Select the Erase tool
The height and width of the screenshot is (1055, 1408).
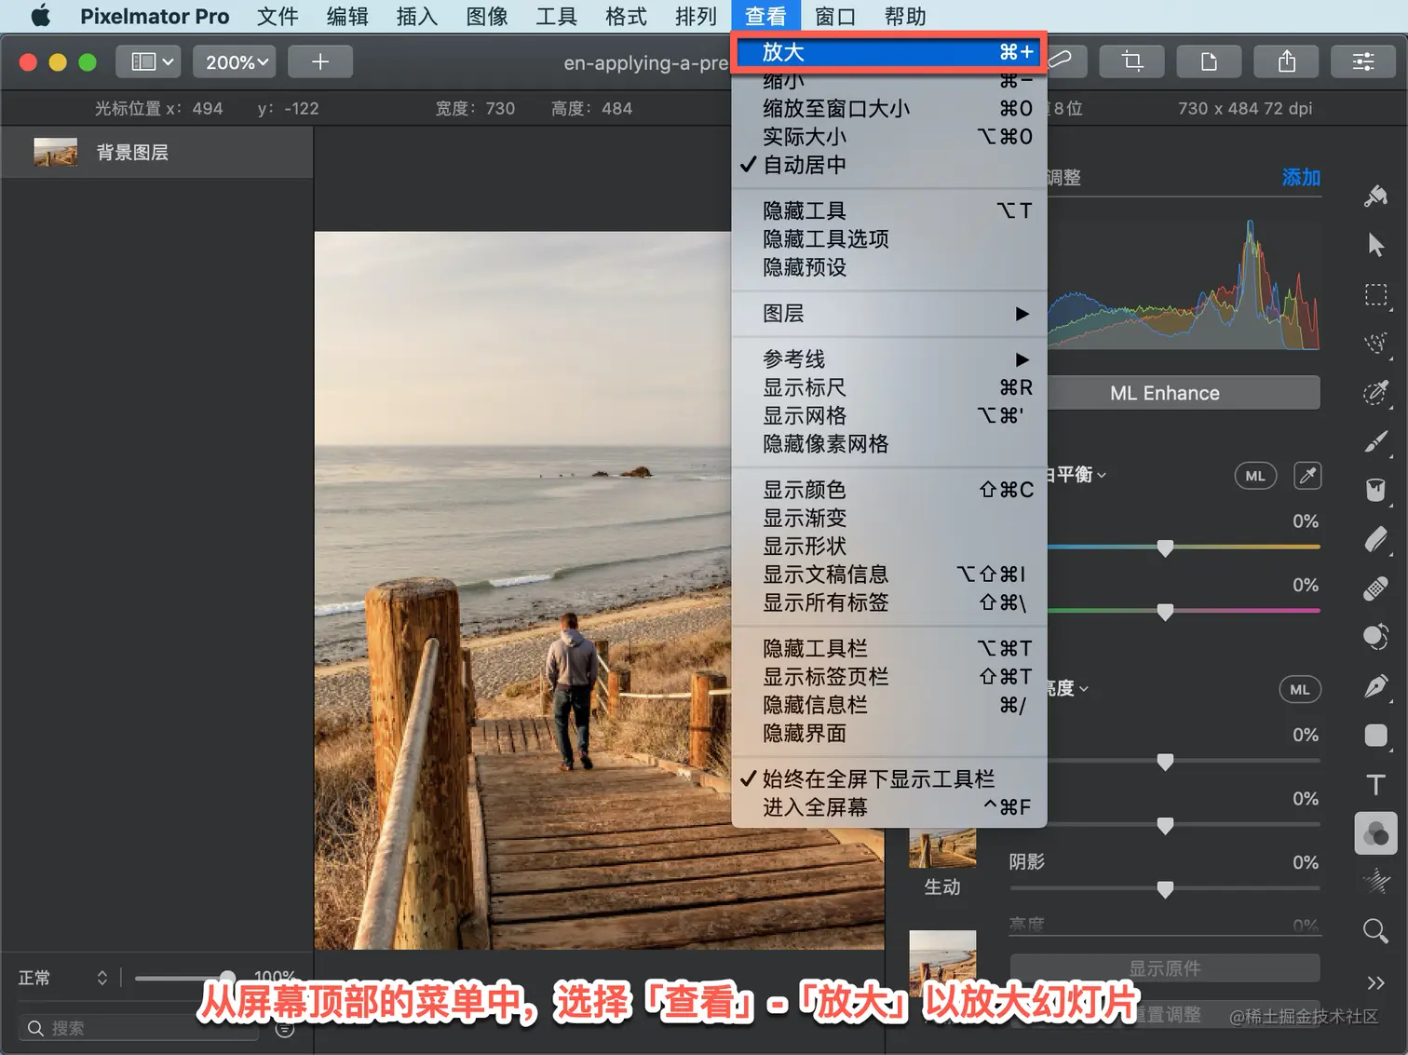point(1375,540)
